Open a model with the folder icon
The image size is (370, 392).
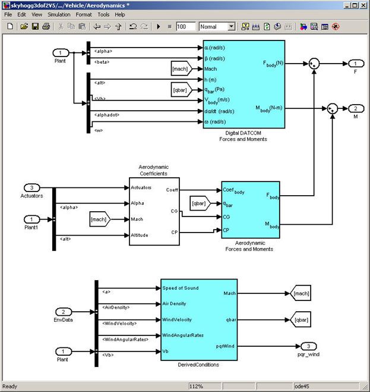point(24,26)
